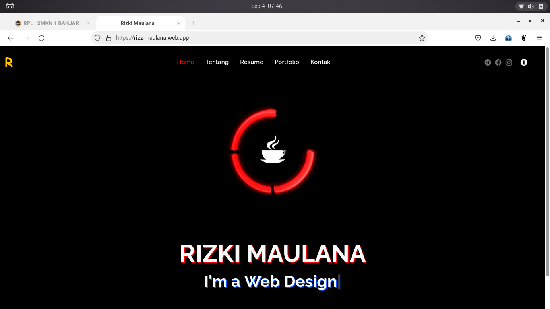The image size is (550, 309).
Task: Click the page vertical scrollbar
Action: click(547, 161)
